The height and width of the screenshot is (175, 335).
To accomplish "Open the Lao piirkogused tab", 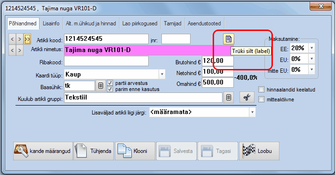I will 140,23.
